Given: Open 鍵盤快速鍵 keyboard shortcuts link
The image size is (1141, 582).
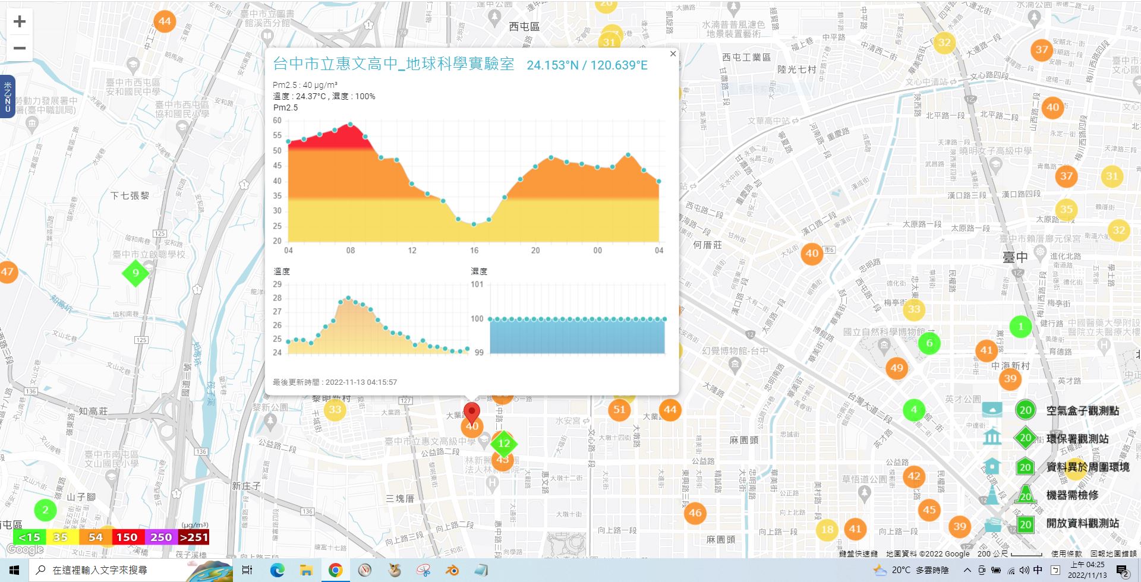Looking at the screenshot, I should coord(858,553).
